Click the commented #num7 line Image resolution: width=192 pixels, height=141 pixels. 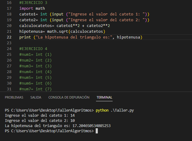click(x=36, y=89)
